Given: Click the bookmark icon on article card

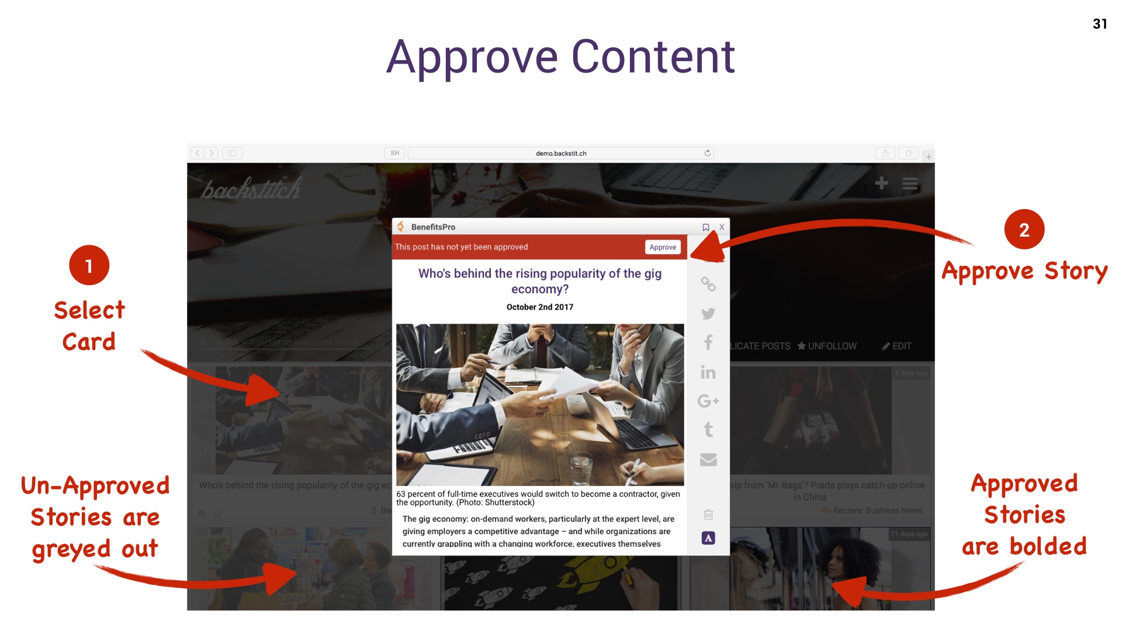Looking at the screenshot, I should pos(707,227).
